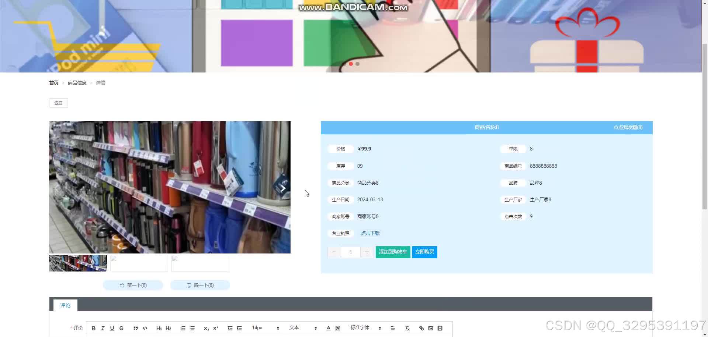Select the first product thumbnail image

77,263
